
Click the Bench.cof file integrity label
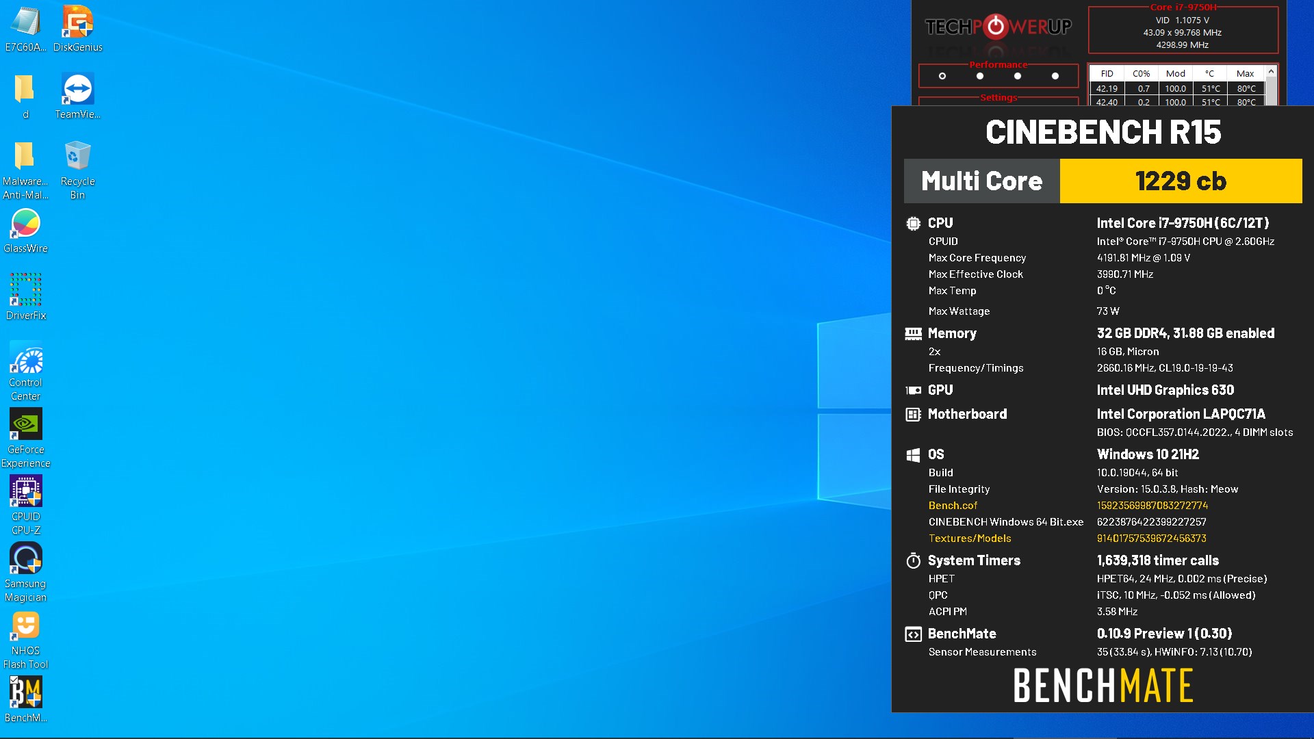click(x=953, y=506)
